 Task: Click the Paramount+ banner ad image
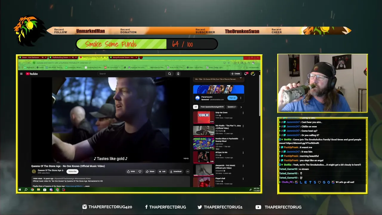(218, 89)
